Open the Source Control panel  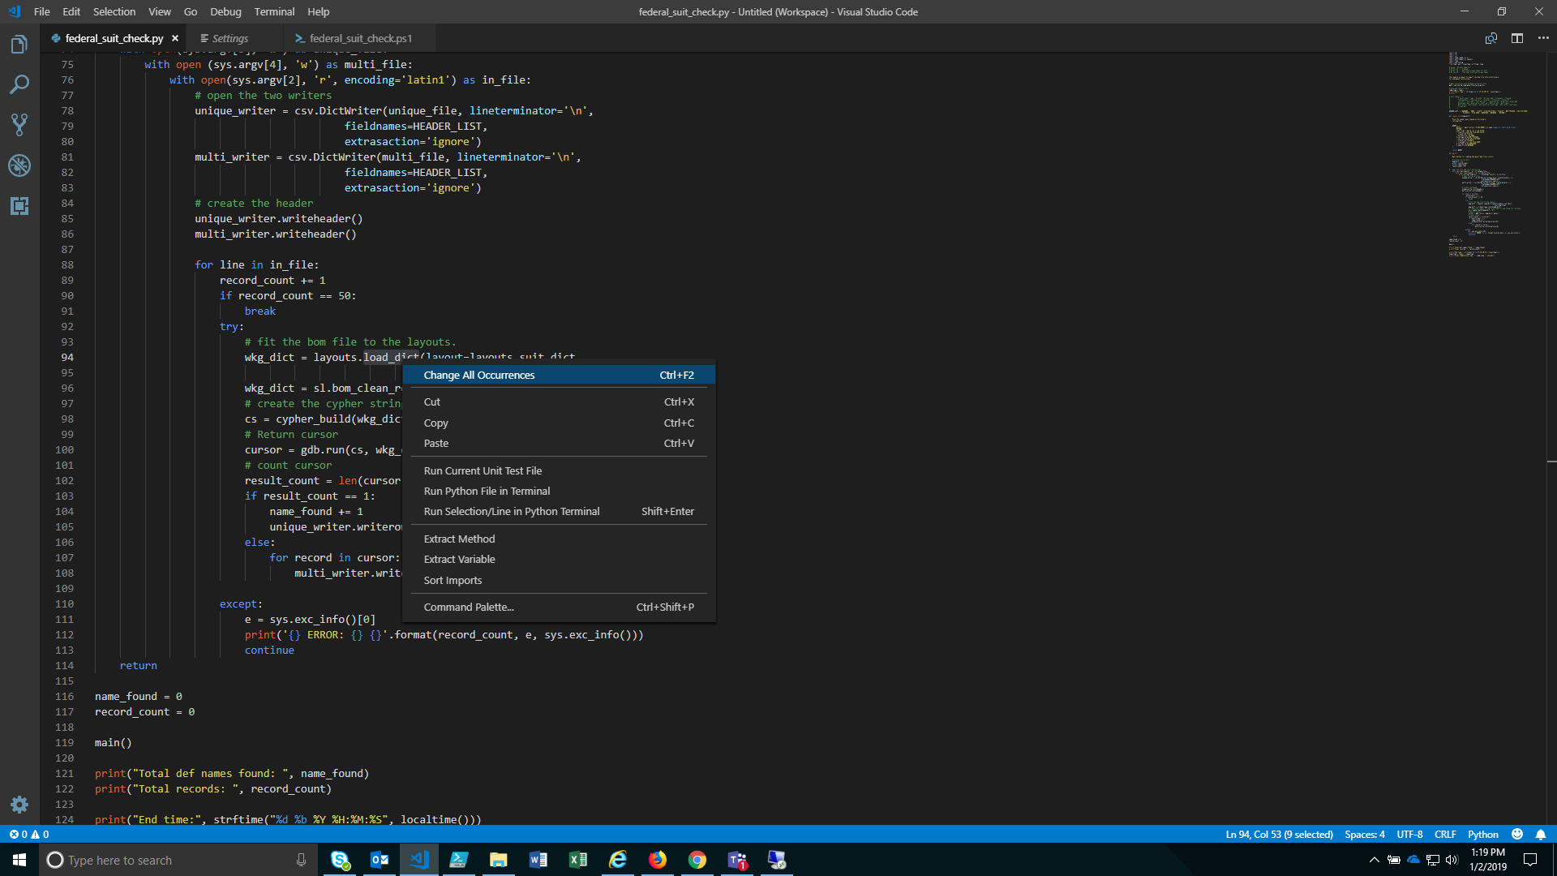(x=19, y=124)
